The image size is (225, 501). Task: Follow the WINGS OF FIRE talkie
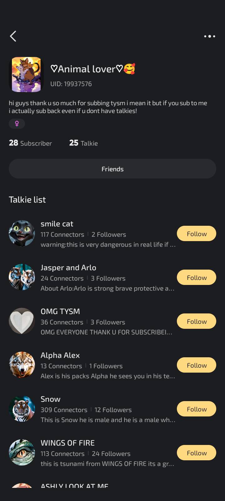click(x=197, y=453)
